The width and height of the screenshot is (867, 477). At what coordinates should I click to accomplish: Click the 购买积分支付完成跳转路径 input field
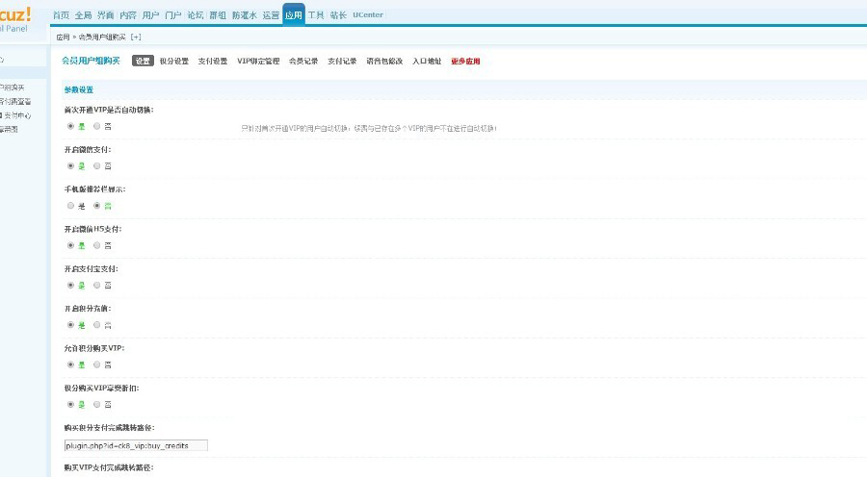tap(135, 446)
